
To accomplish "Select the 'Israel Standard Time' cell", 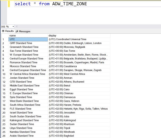I will (28, 113).
